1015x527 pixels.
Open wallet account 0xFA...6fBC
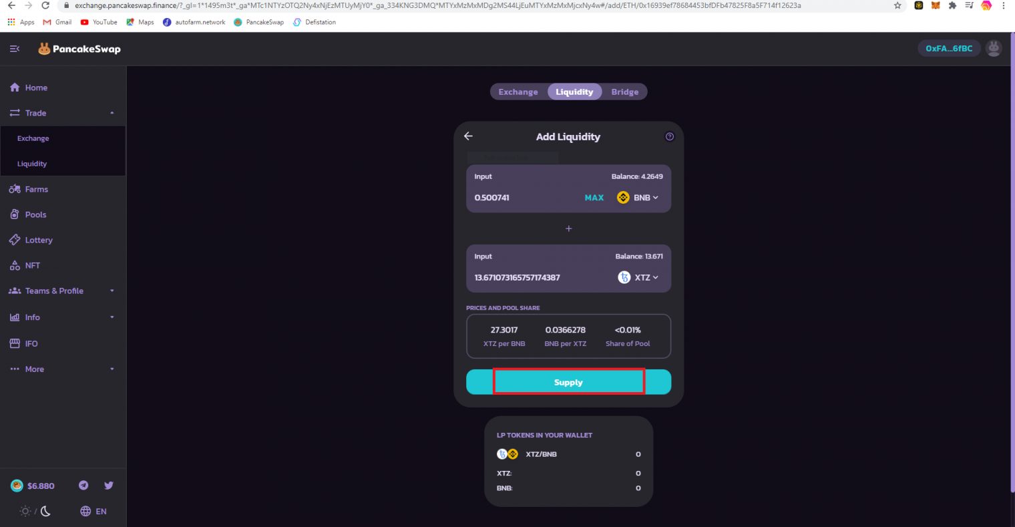click(x=949, y=48)
